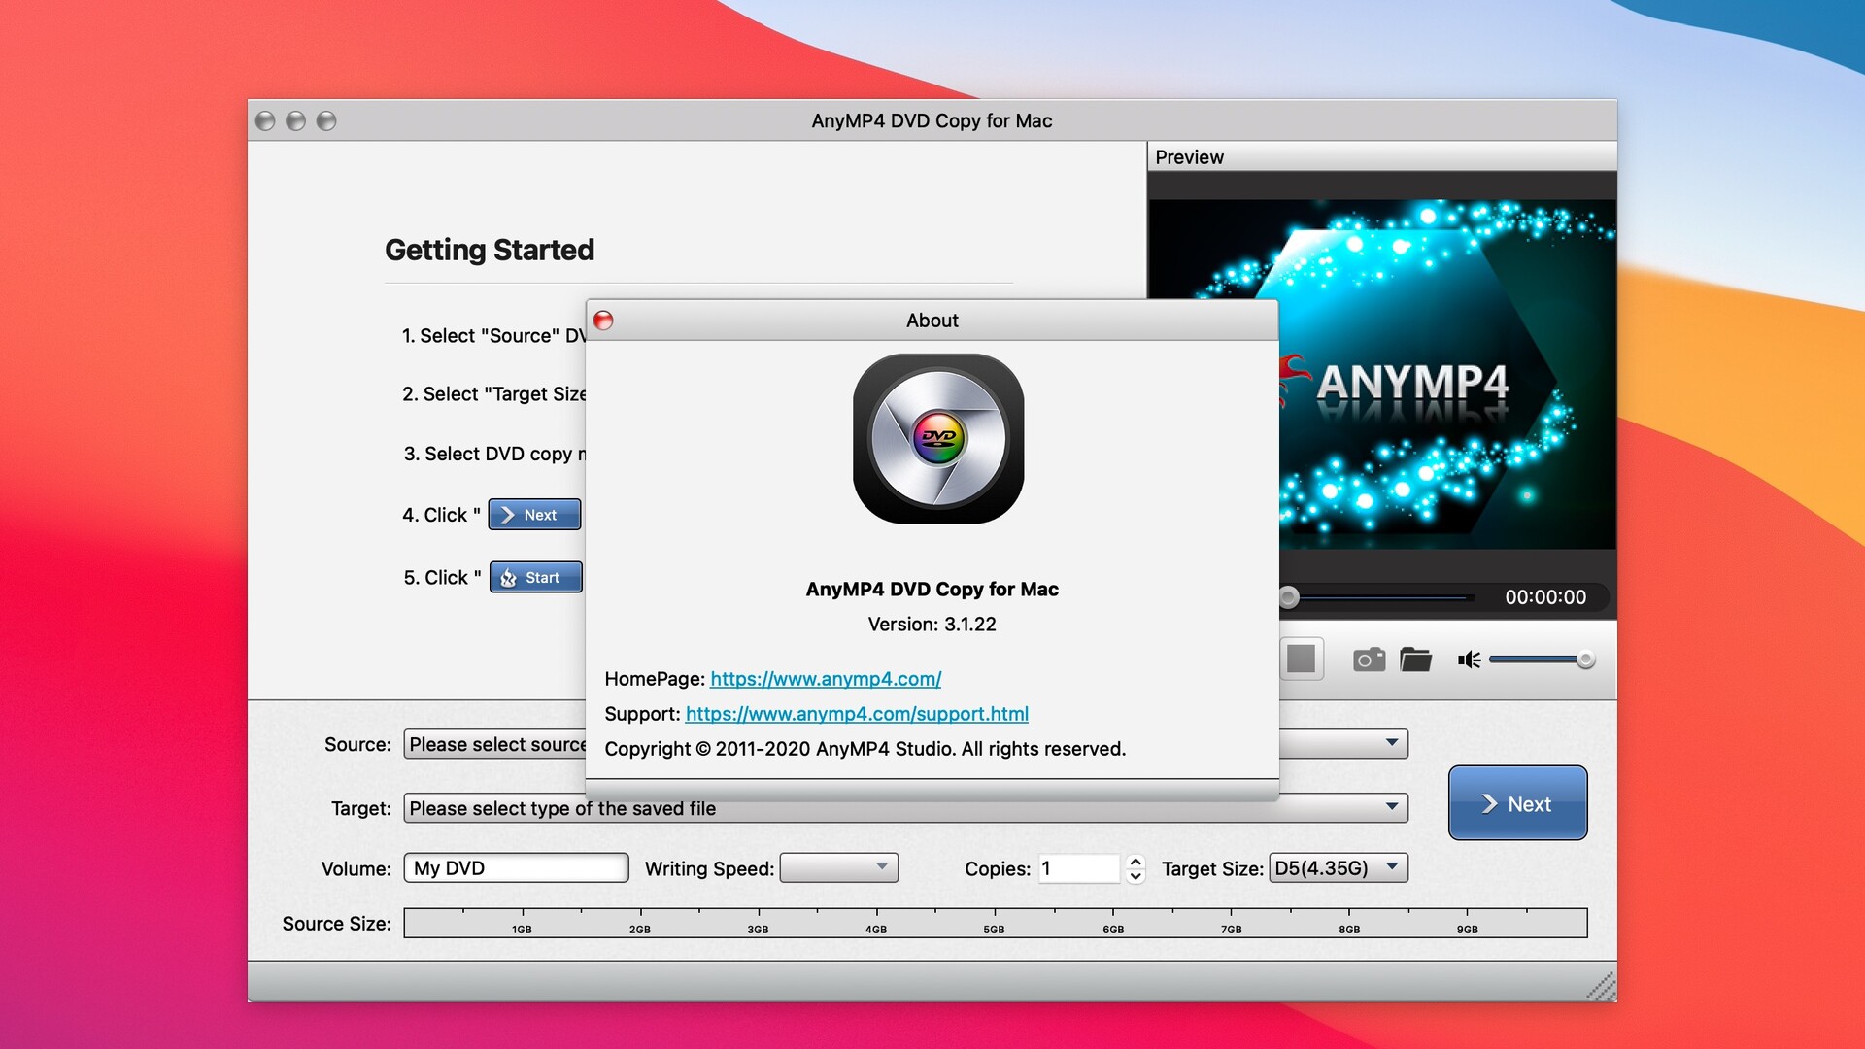Edit the Volume field labeled My DVD
This screenshot has width=1865, height=1049.
pos(516,867)
